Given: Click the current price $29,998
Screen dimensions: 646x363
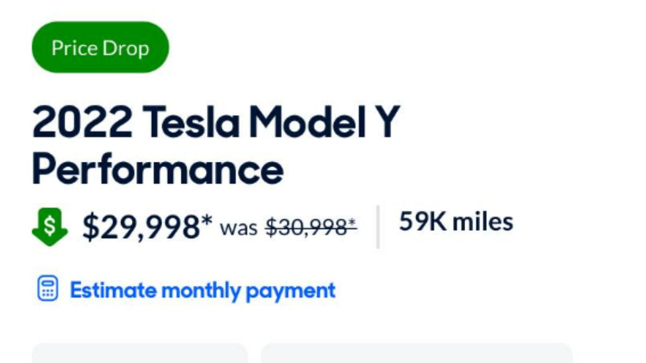Looking at the screenshot, I should [x=141, y=227].
